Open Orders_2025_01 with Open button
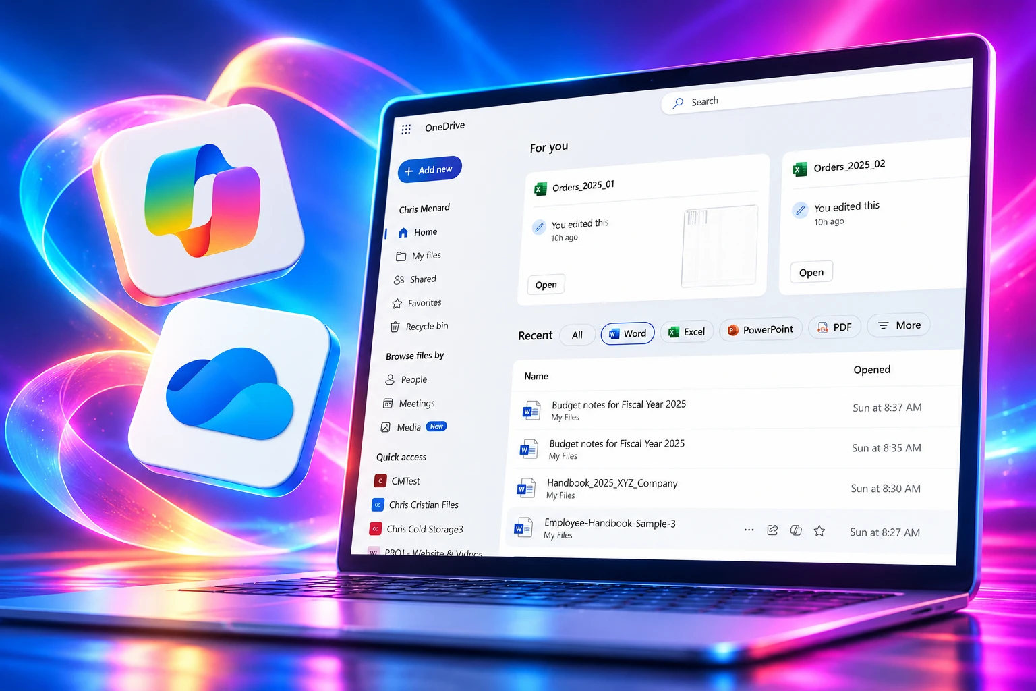This screenshot has width=1036, height=691. [546, 285]
